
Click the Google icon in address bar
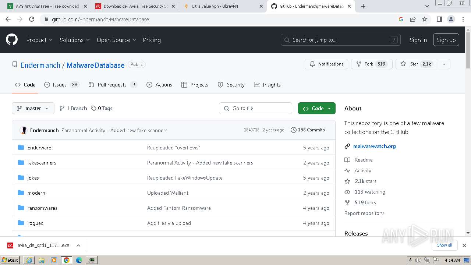click(401, 19)
